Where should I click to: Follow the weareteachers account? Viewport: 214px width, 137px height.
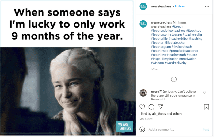[x=180, y=6]
